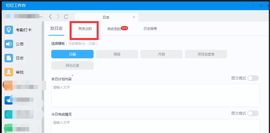Screen dimensions: 270x133
Task: Toggle 图文模式 for 本日计划内容
Action: click(253, 78)
